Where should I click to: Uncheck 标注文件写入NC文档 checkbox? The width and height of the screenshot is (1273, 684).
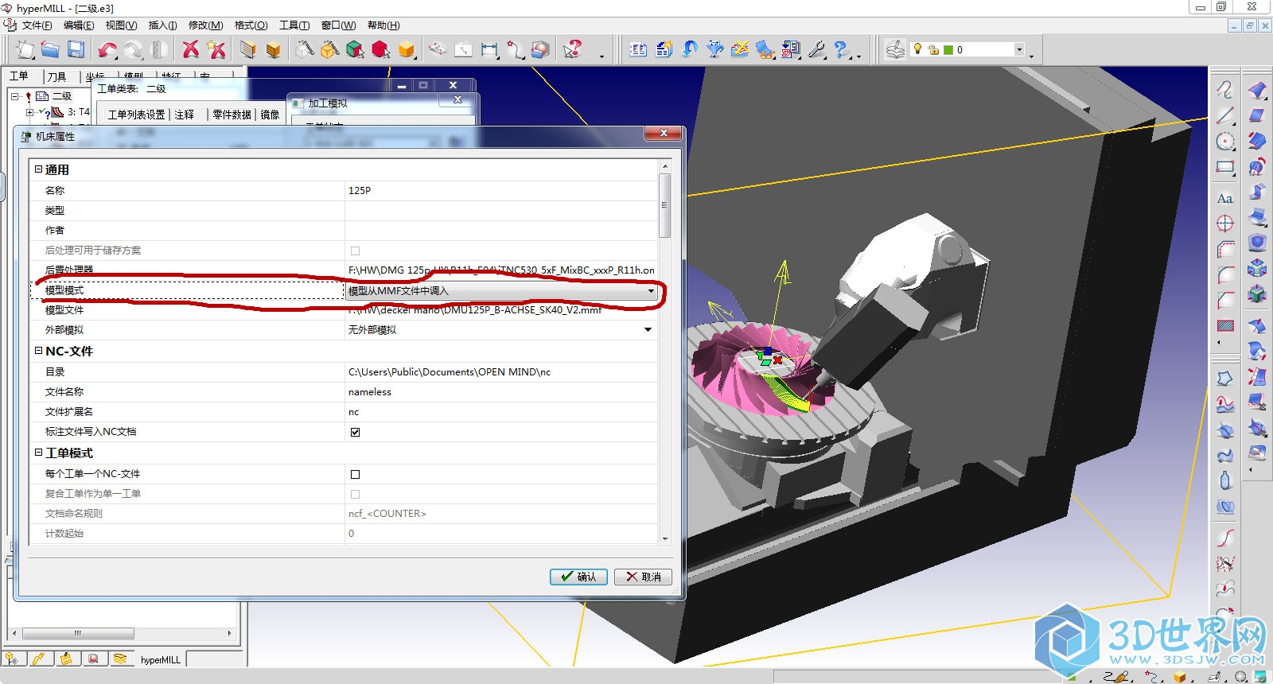pyautogui.click(x=355, y=432)
